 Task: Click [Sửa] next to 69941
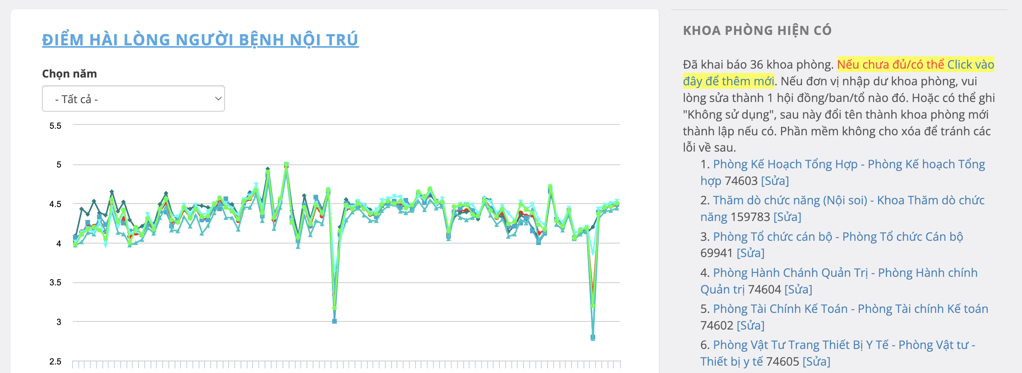[750, 253]
